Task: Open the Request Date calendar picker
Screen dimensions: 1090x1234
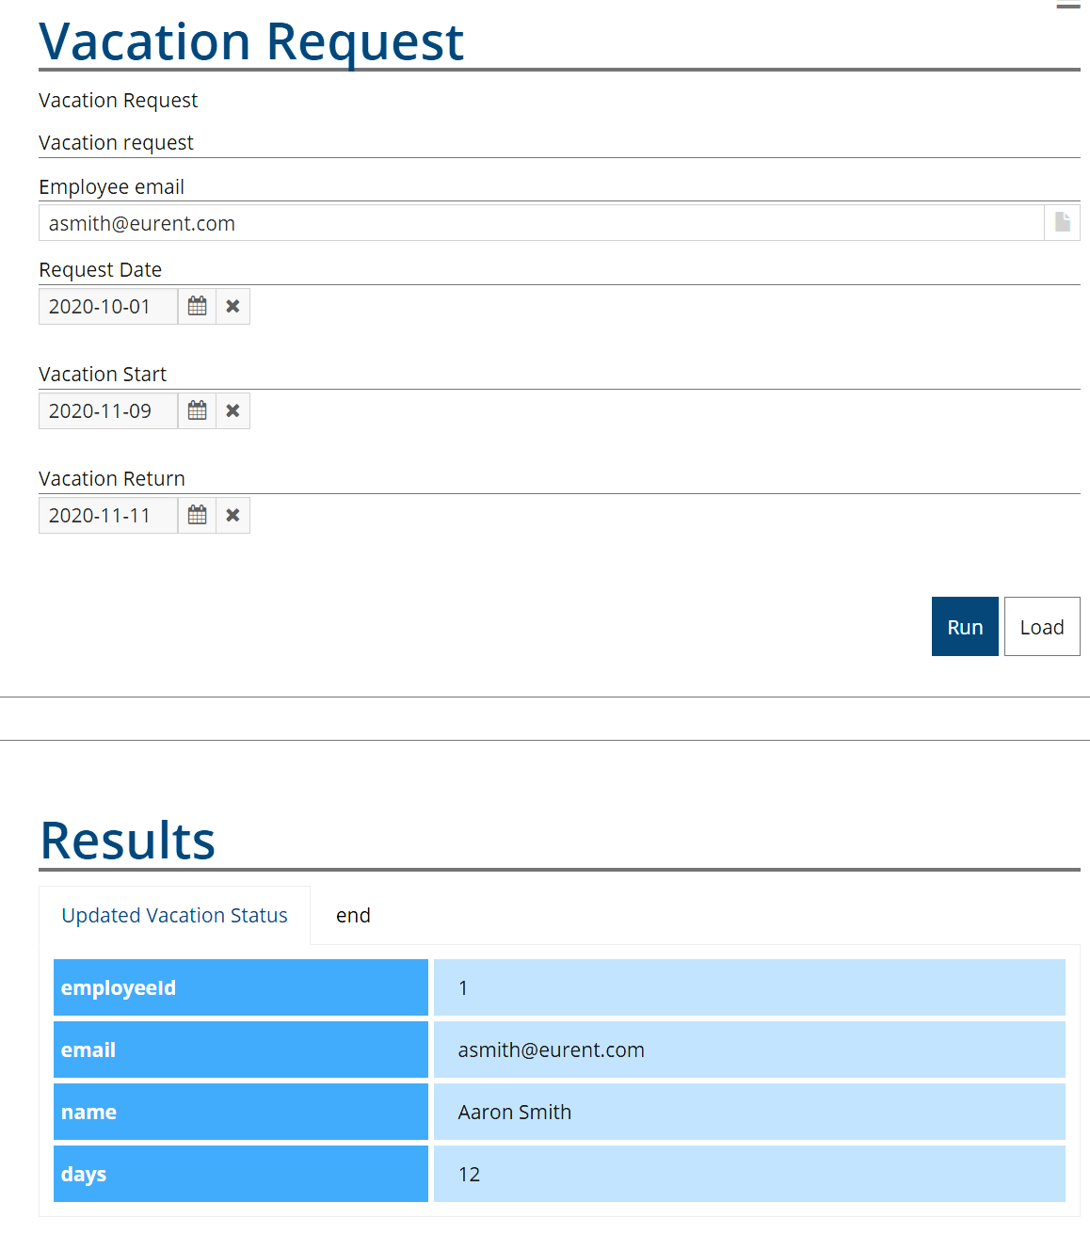Action: click(197, 307)
